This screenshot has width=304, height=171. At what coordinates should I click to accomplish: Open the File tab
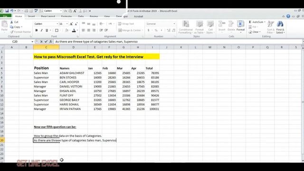click(5, 16)
